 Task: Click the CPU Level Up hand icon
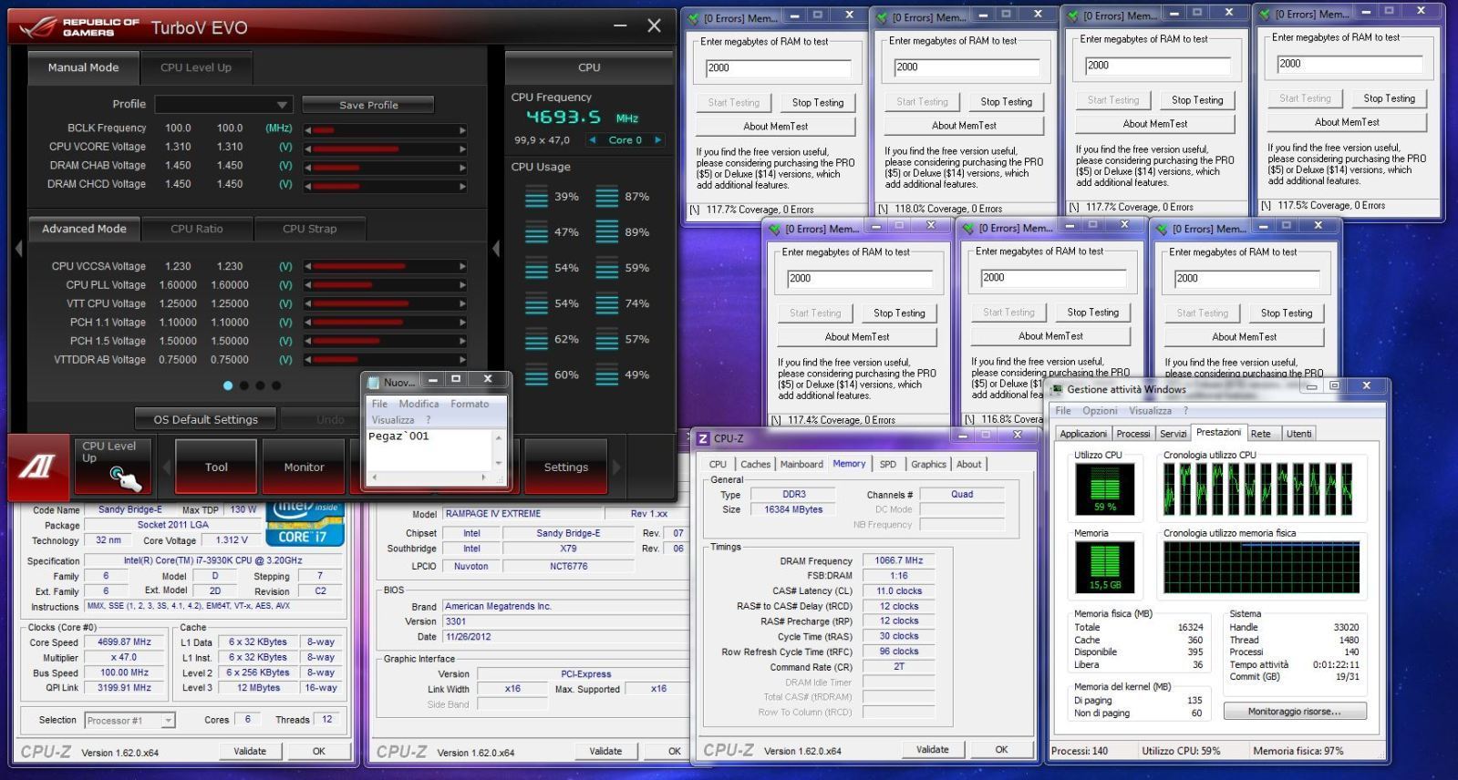[x=124, y=477]
